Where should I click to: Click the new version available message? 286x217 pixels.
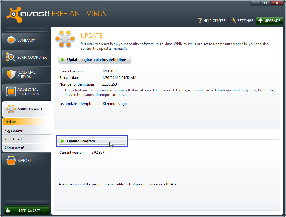pyautogui.click(x=117, y=184)
